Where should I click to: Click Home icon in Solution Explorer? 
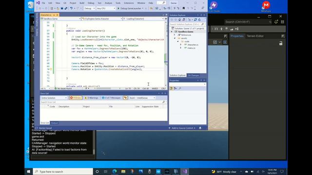pyautogui.click(x=179, y=19)
